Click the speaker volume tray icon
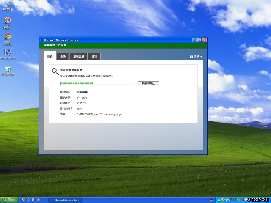 click(x=234, y=200)
